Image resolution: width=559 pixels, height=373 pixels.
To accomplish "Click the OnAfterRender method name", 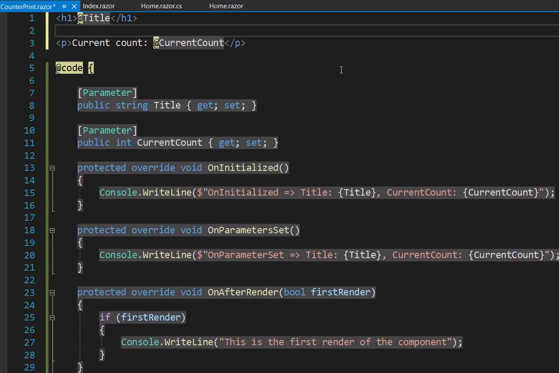I will pos(243,292).
